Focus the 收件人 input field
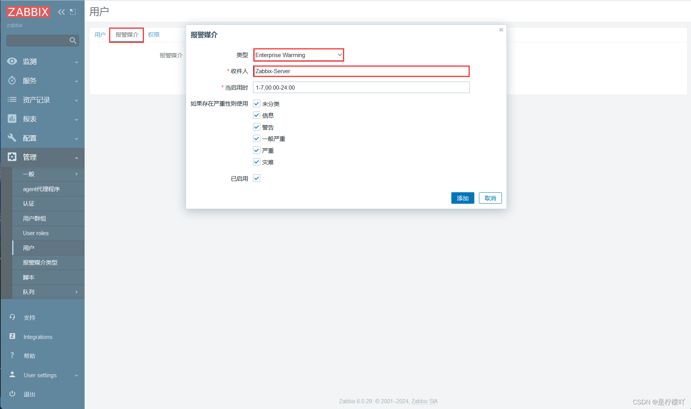691x409 pixels. tap(361, 71)
